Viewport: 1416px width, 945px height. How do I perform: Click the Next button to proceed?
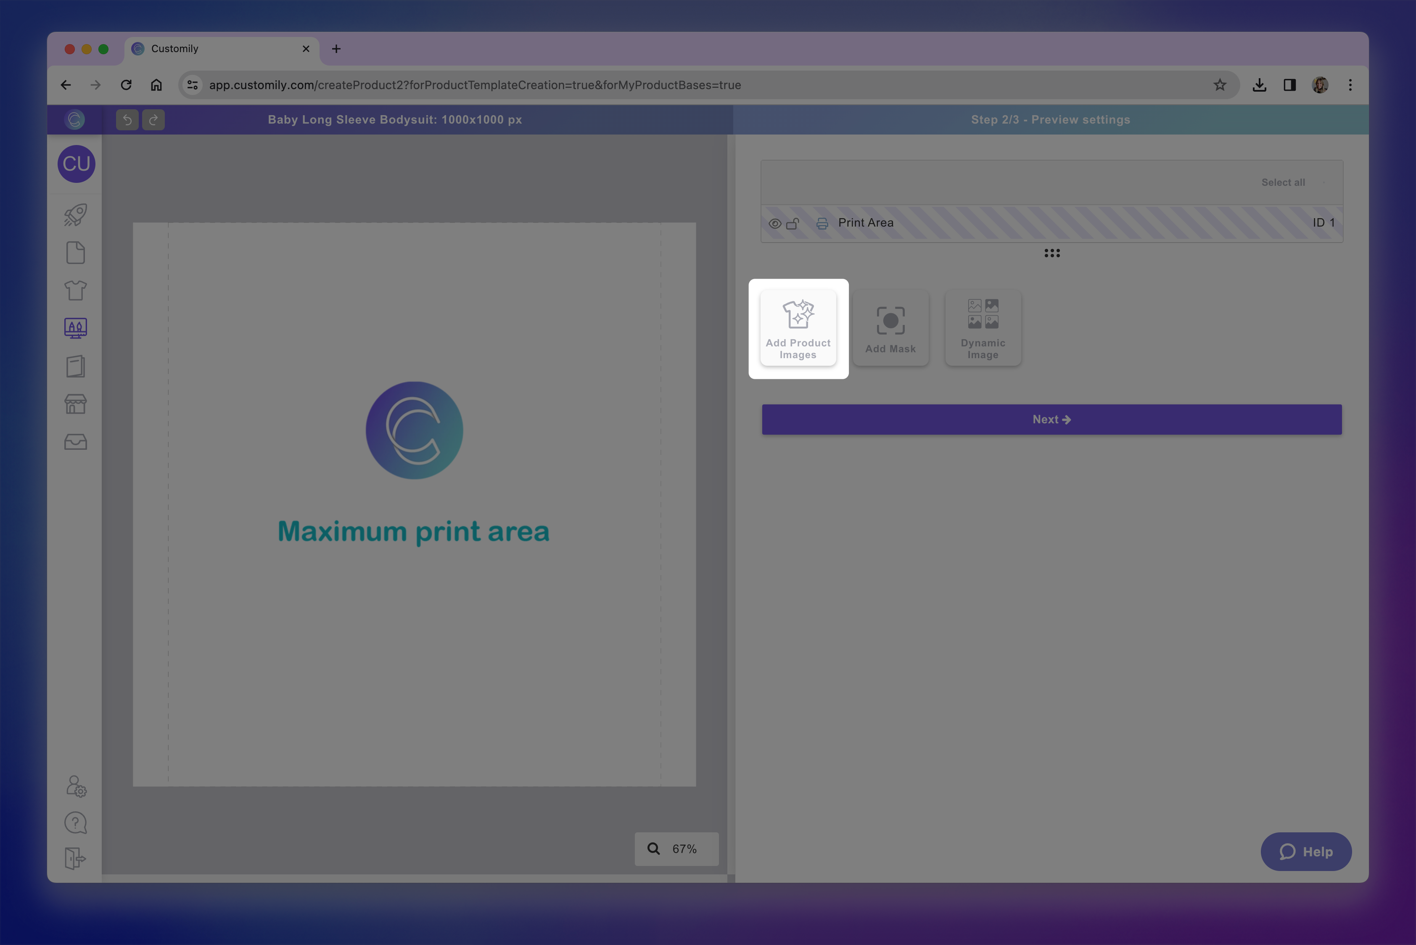tap(1051, 419)
